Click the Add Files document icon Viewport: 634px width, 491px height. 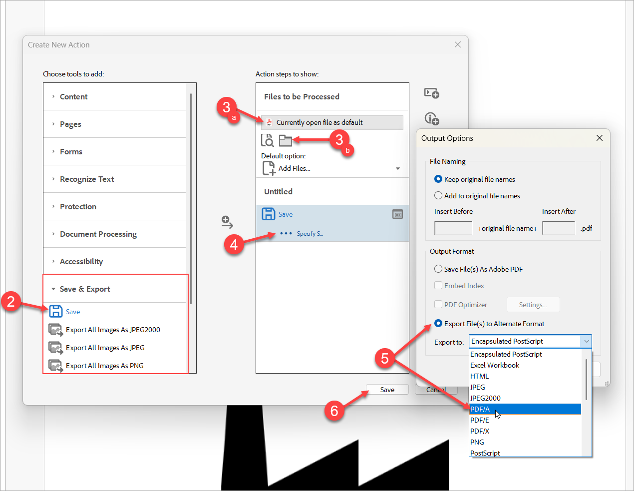[269, 168]
